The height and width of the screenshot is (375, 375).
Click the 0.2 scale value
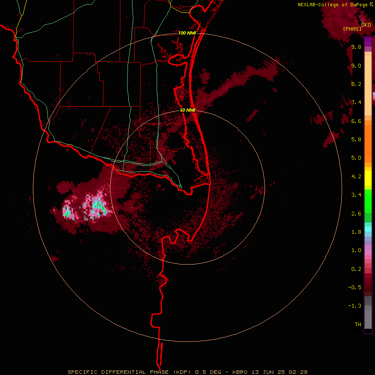click(x=356, y=269)
